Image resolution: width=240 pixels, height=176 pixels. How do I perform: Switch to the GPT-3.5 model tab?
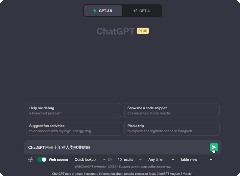(x=103, y=11)
